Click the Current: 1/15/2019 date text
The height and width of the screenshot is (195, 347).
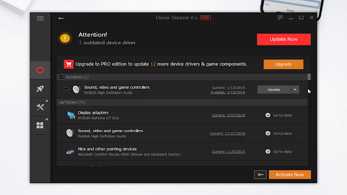[228, 88]
